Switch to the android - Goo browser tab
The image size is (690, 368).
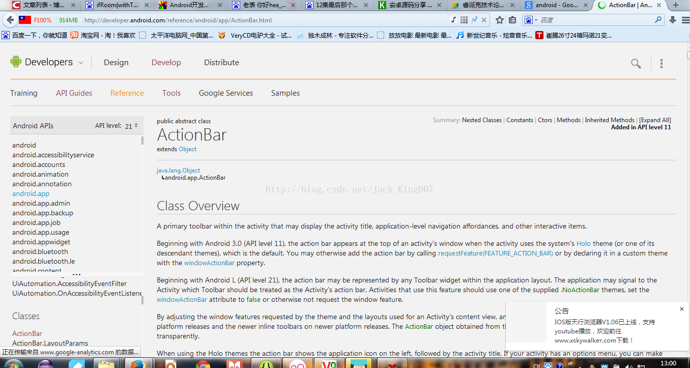pyautogui.click(x=557, y=5)
